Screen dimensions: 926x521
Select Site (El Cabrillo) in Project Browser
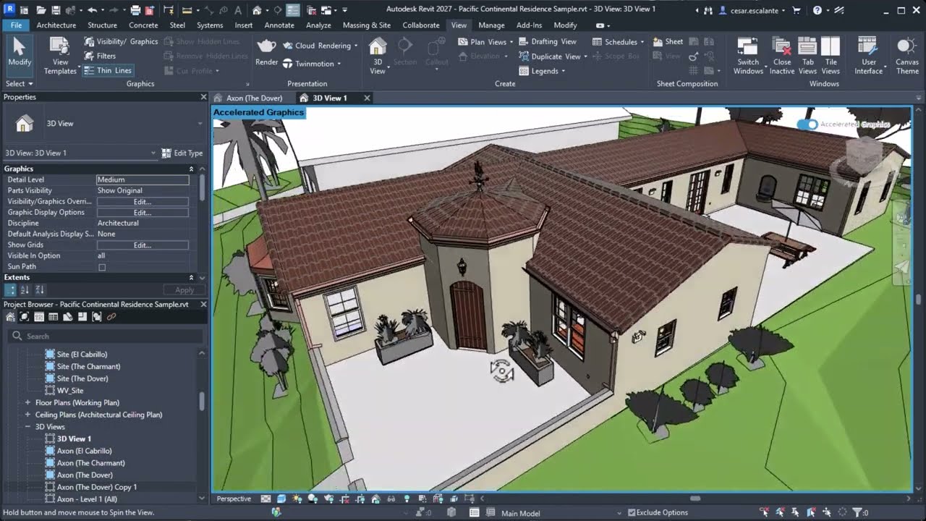point(82,355)
